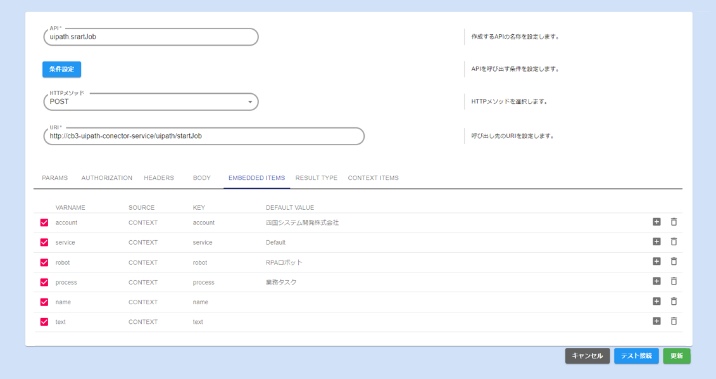Delete the account row with trash icon
The image size is (716, 379).
[x=674, y=222]
